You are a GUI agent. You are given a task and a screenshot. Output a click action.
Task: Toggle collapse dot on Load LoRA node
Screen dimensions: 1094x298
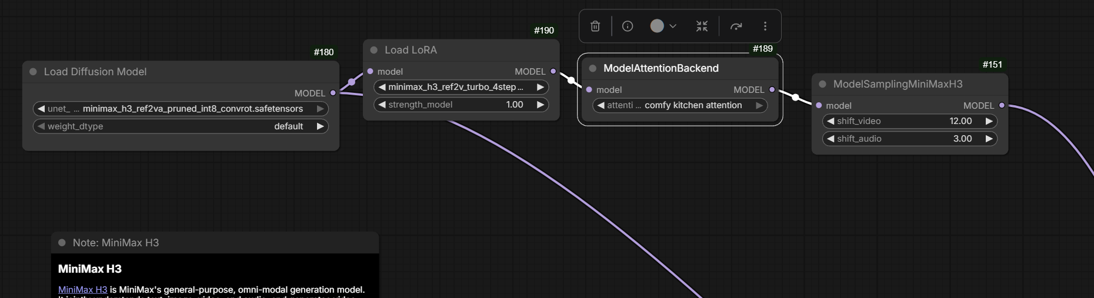373,50
